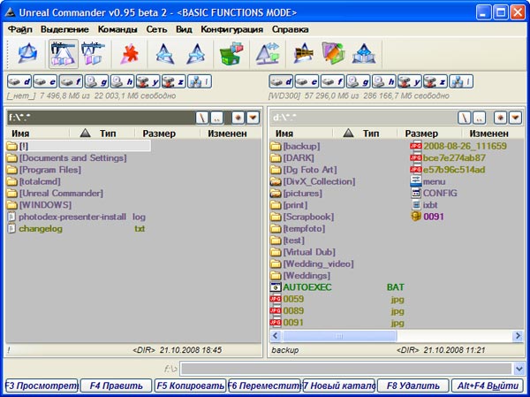Click inside the command line input field

click(346, 369)
